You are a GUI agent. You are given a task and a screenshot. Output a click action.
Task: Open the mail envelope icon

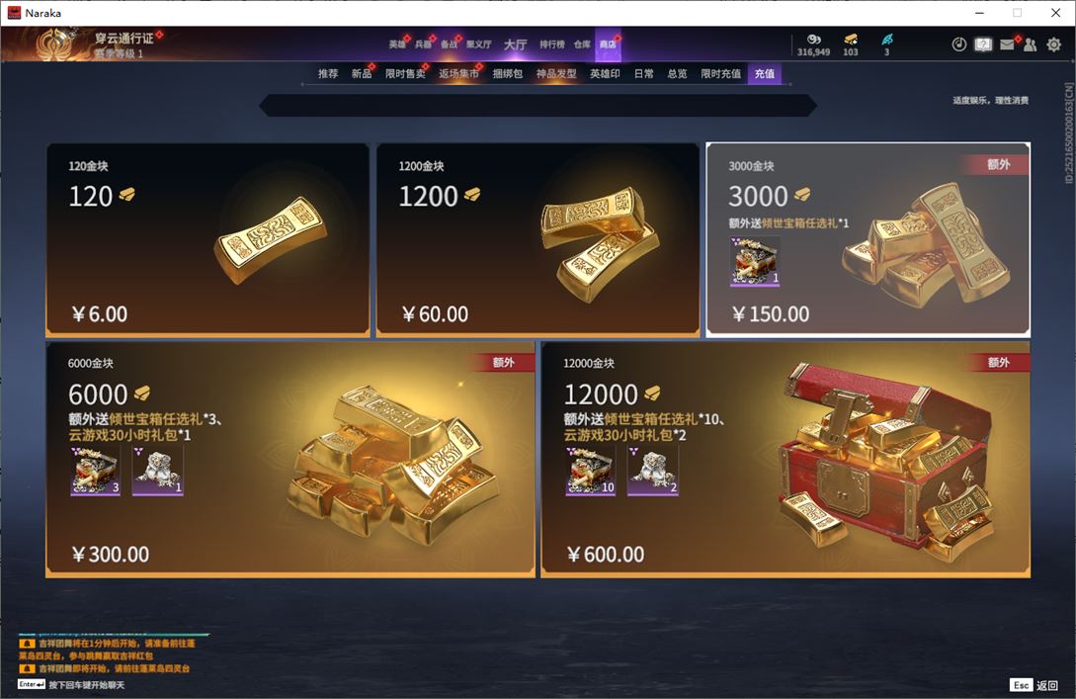click(x=1007, y=44)
